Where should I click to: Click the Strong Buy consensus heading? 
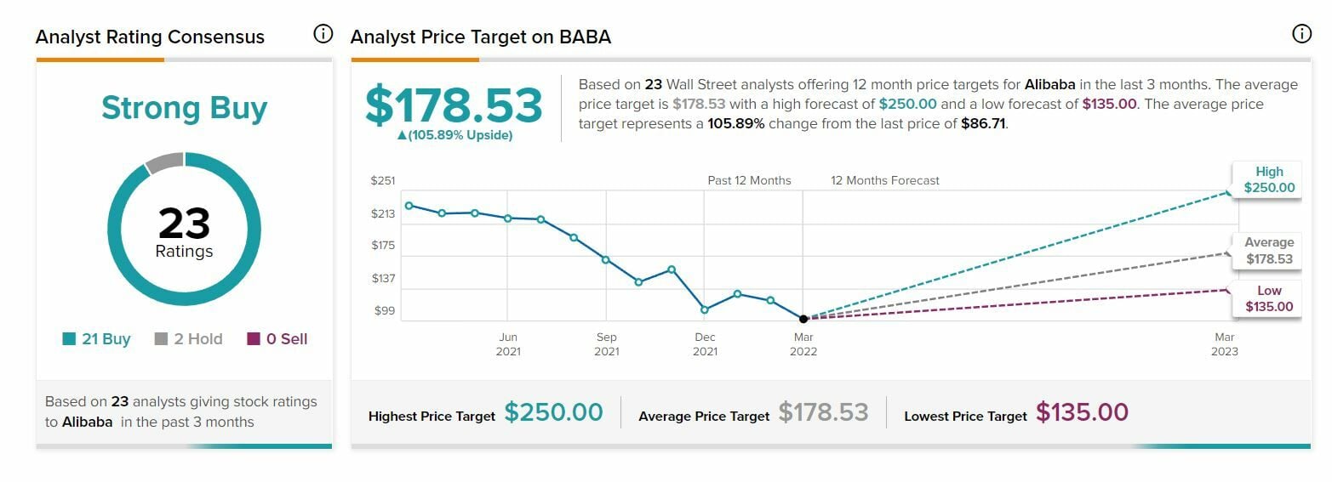[x=185, y=108]
